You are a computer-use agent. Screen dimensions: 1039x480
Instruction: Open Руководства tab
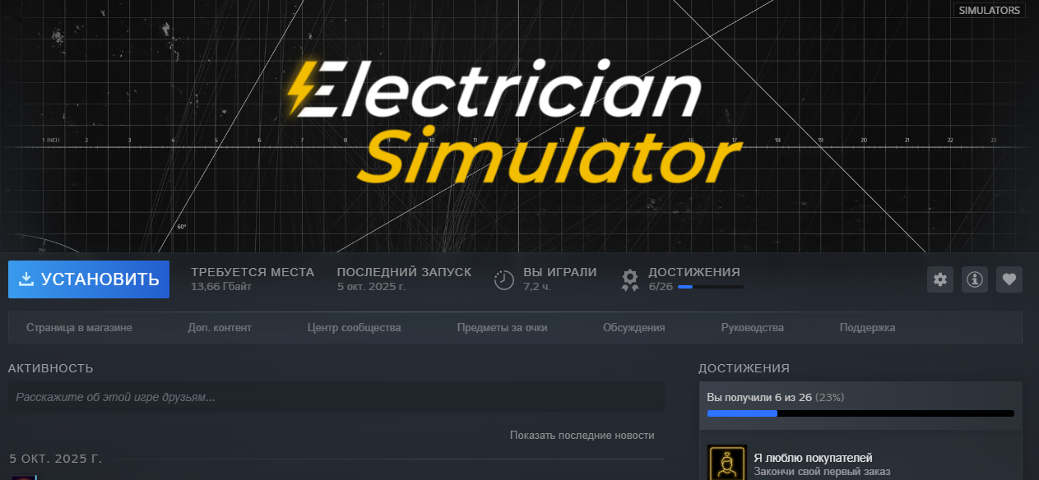752,328
